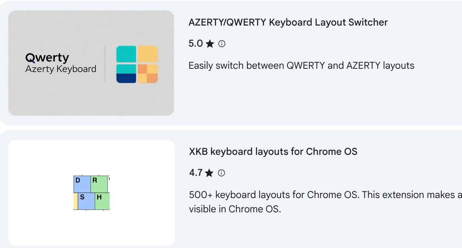Click the green R key in XKB thumbnail

pyautogui.click(x=99, y=184)
